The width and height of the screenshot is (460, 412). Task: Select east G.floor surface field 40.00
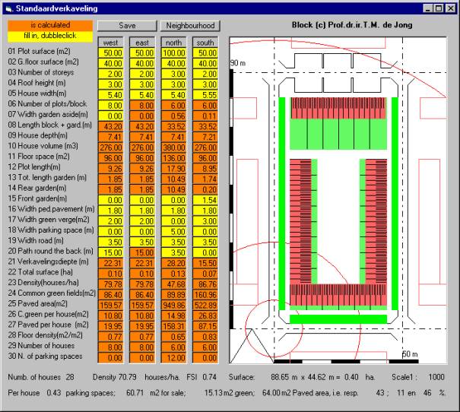point(142,64)
